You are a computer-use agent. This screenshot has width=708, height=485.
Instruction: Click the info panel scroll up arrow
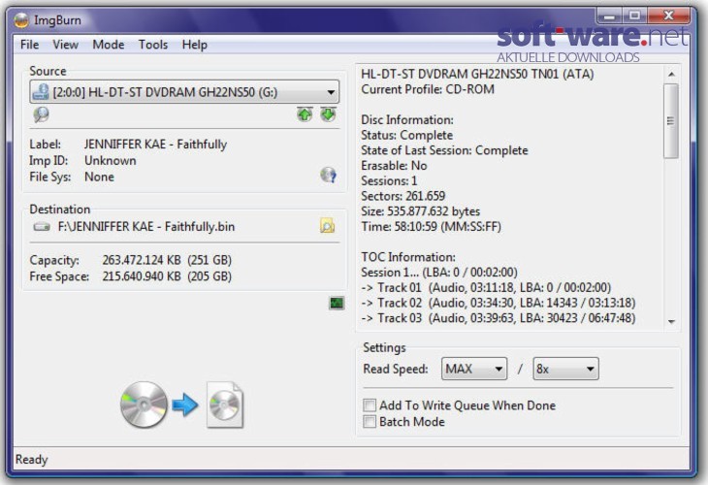coord(671,74)
